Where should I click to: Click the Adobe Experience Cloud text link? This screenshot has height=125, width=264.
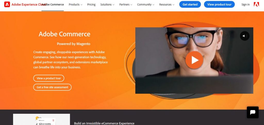27,5
